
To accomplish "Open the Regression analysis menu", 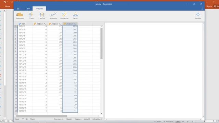I will pos(53,16).
